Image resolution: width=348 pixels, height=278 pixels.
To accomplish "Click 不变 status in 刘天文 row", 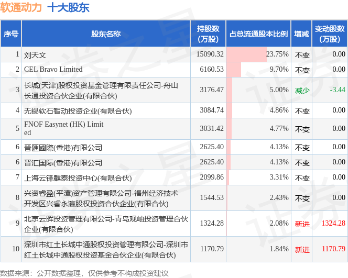I will coord(302,55).
